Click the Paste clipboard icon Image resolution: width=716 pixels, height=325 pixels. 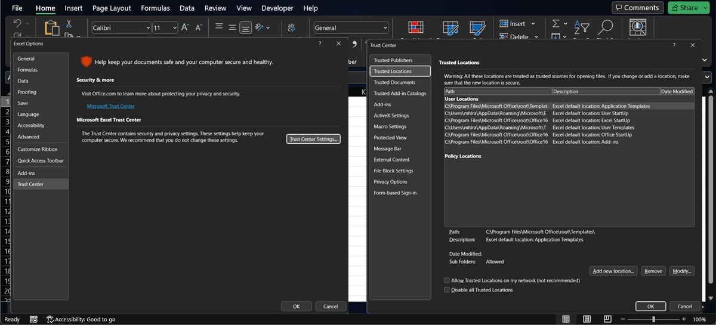point(52,27)
